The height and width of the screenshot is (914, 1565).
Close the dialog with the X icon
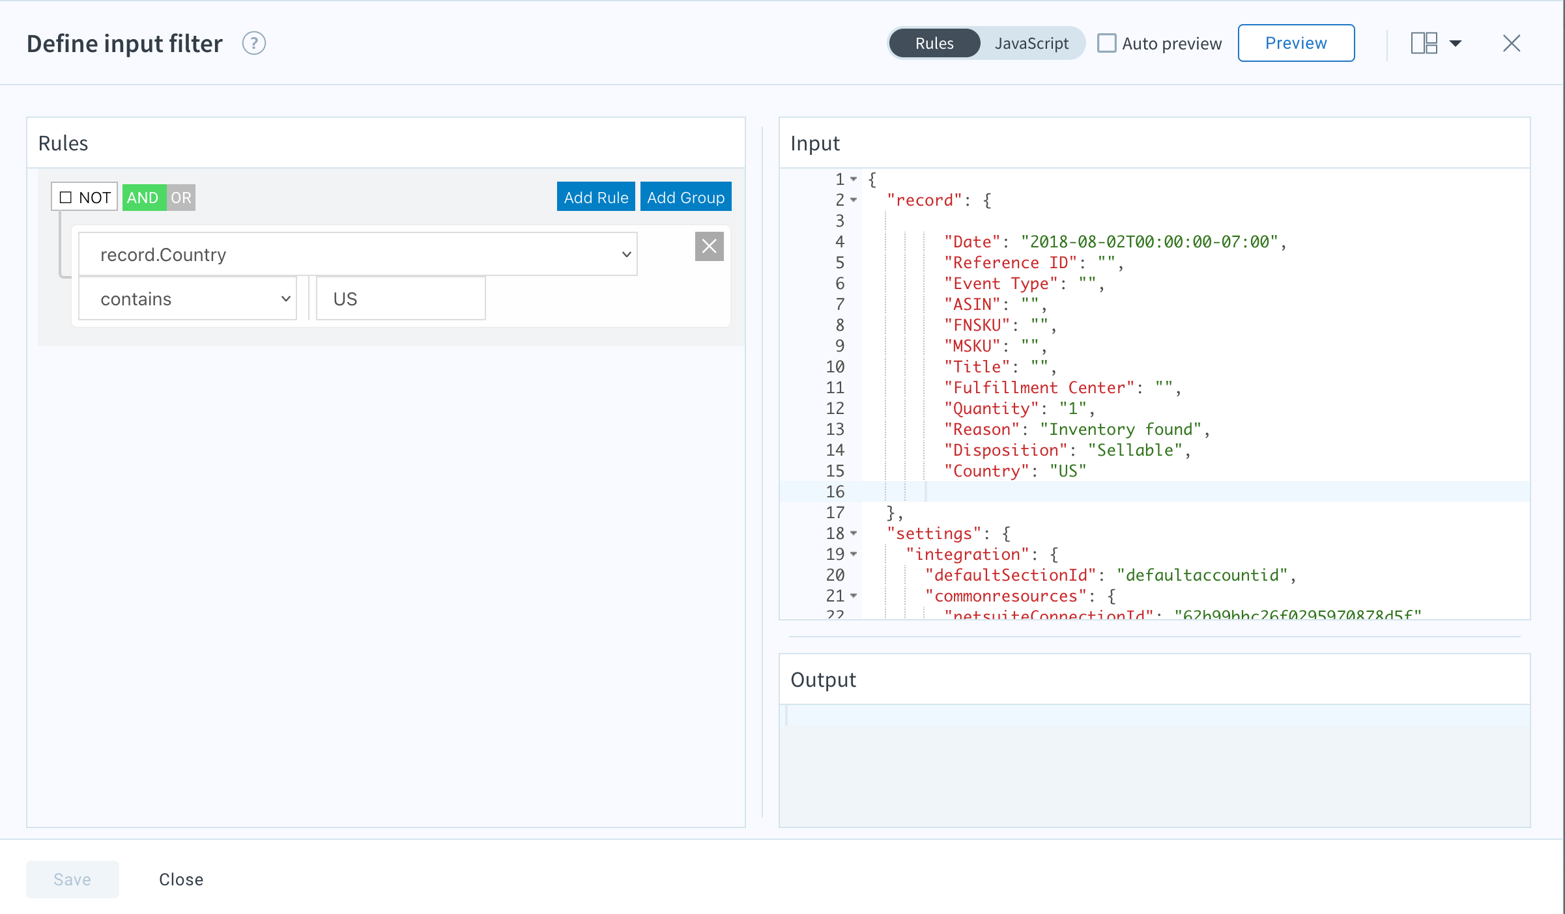click(1512, 44)
